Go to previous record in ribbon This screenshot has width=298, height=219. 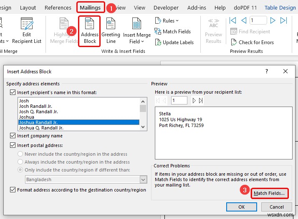(244, 20)
